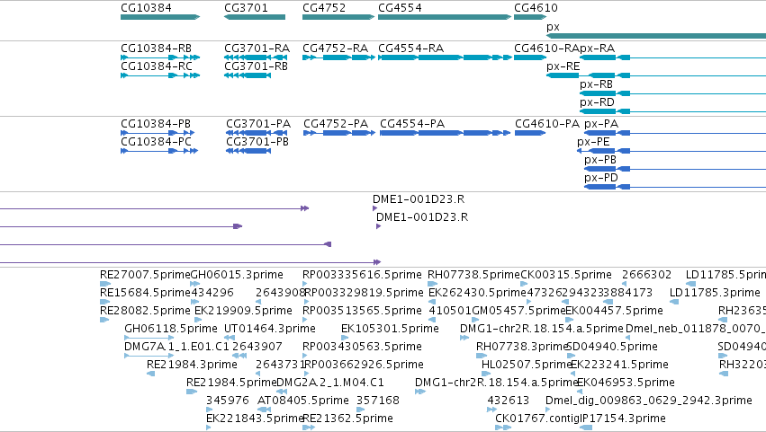Select the Dmel_dig_009863_0629_2942.3prime EST label

click(x=648, y=401)
